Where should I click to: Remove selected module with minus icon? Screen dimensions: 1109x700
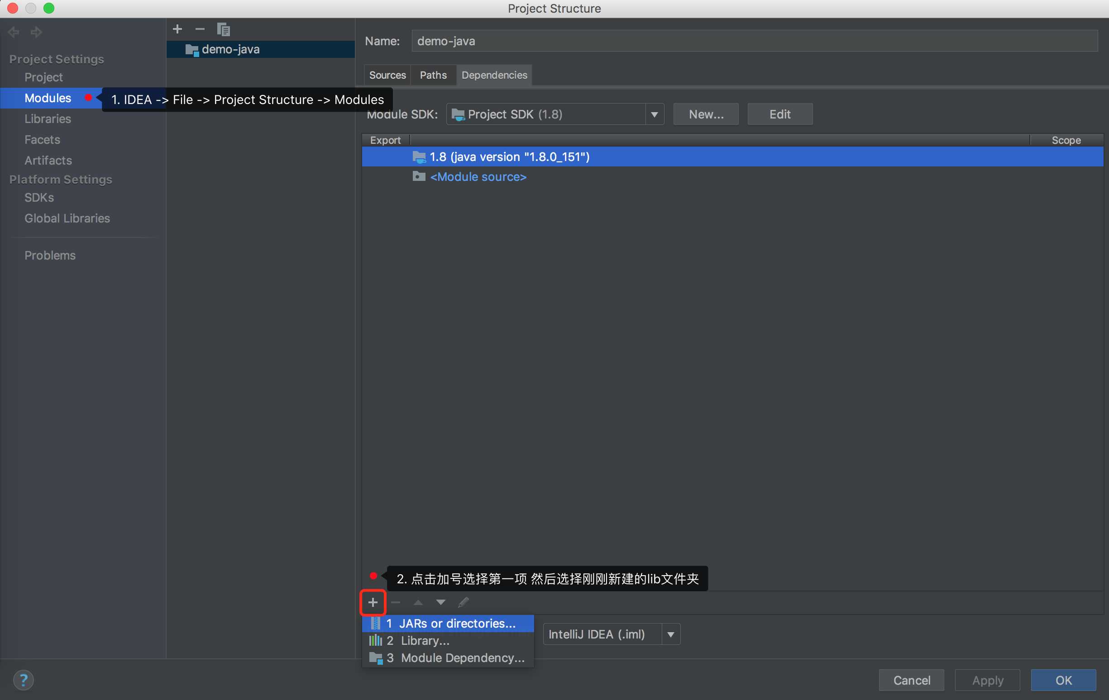pyautogui.click(x=200, y=29)
